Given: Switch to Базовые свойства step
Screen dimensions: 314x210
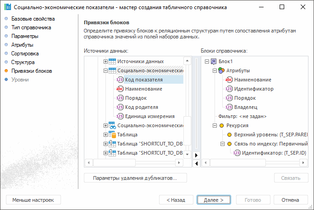Looking at the screenshot, I should 33,19.
